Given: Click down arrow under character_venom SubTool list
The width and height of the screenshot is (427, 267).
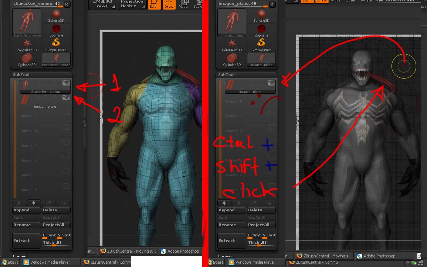Looking at the screenshot, I should pyautogui.click(x=34, y=203).
